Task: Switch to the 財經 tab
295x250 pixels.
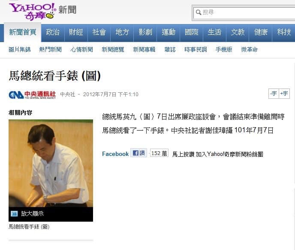Action: click(76, 32)
